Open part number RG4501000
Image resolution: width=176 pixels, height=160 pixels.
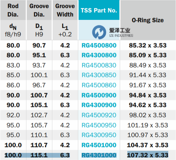click(99, 145)
